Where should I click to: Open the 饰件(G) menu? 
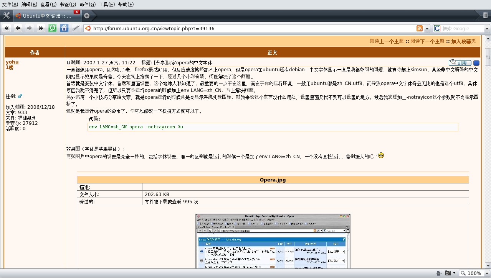pos(87,4)
